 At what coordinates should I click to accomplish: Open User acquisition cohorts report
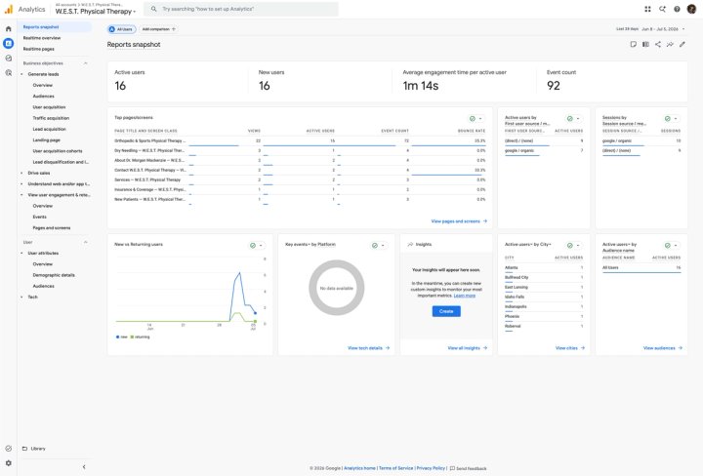point(58,151)
